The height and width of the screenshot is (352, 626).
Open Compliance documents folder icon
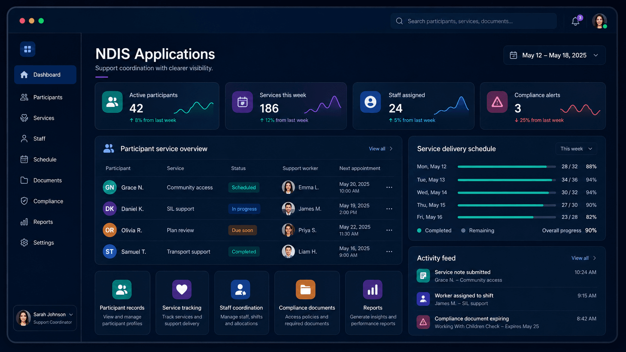pyautogui.click(x=306, y=290)
